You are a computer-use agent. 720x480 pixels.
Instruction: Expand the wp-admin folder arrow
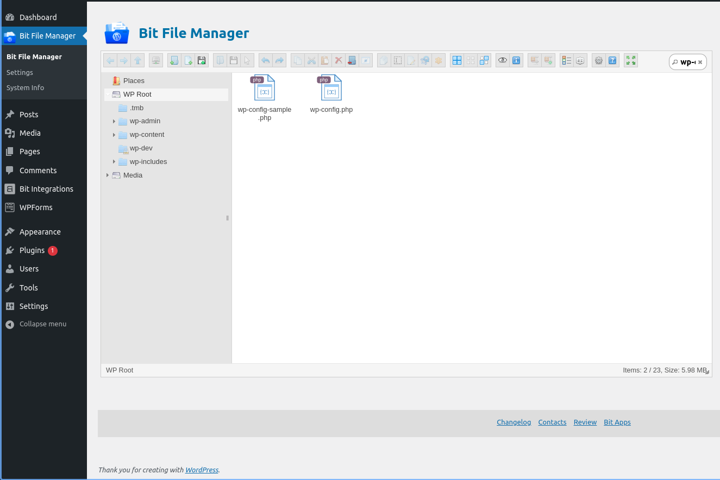tap(114, 121)
